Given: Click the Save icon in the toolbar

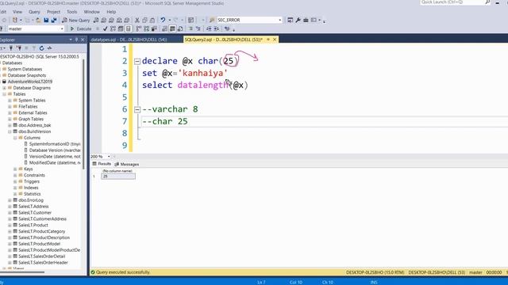Looking at the screenshot, I should [x=46, y=20].
